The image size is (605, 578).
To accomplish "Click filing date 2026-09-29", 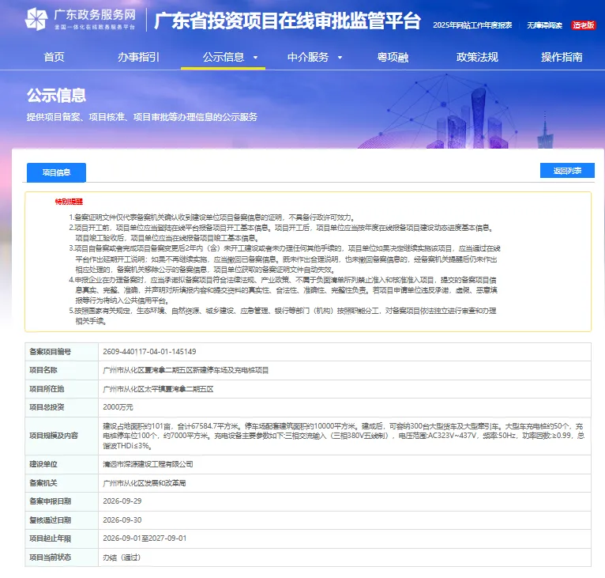I will [x=122, y=501].
